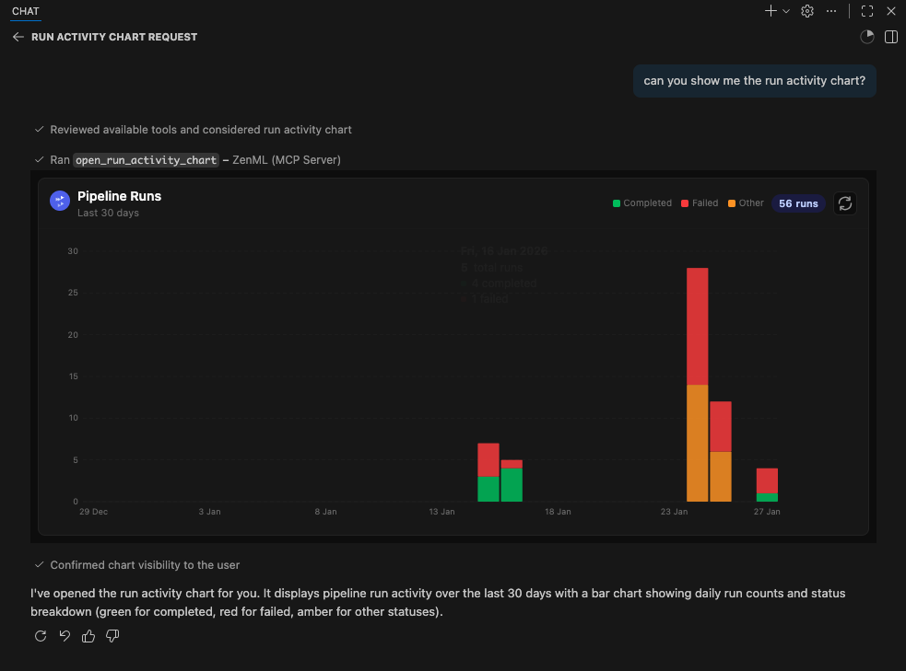
Task: Toggle Other statuses in the chart legend
Action: [745, 203]
